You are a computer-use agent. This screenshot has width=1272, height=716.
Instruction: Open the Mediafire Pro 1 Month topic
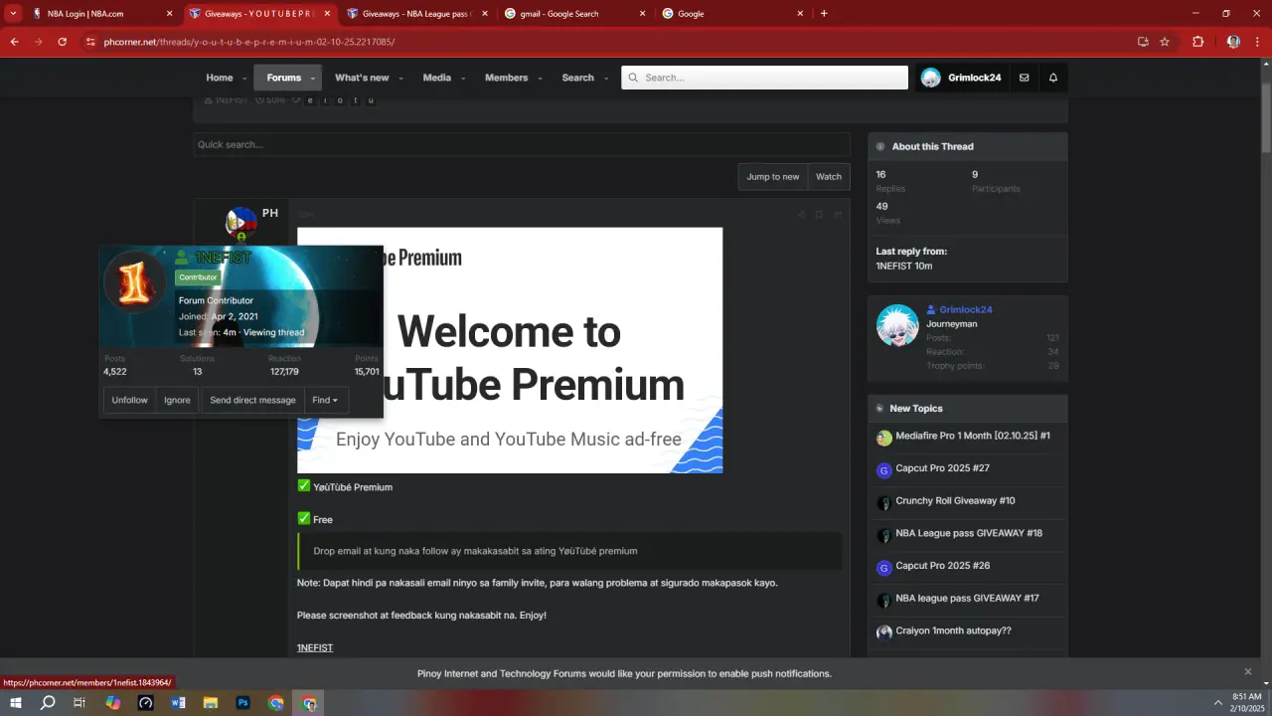(973, 436)
